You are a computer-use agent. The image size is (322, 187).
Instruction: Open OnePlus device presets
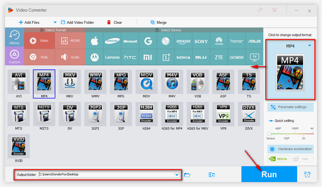(166, 57)
